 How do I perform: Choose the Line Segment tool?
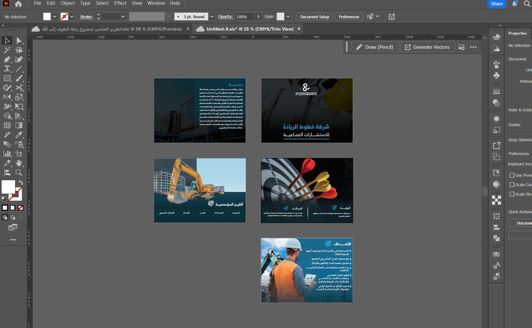(x=19, y=69)
